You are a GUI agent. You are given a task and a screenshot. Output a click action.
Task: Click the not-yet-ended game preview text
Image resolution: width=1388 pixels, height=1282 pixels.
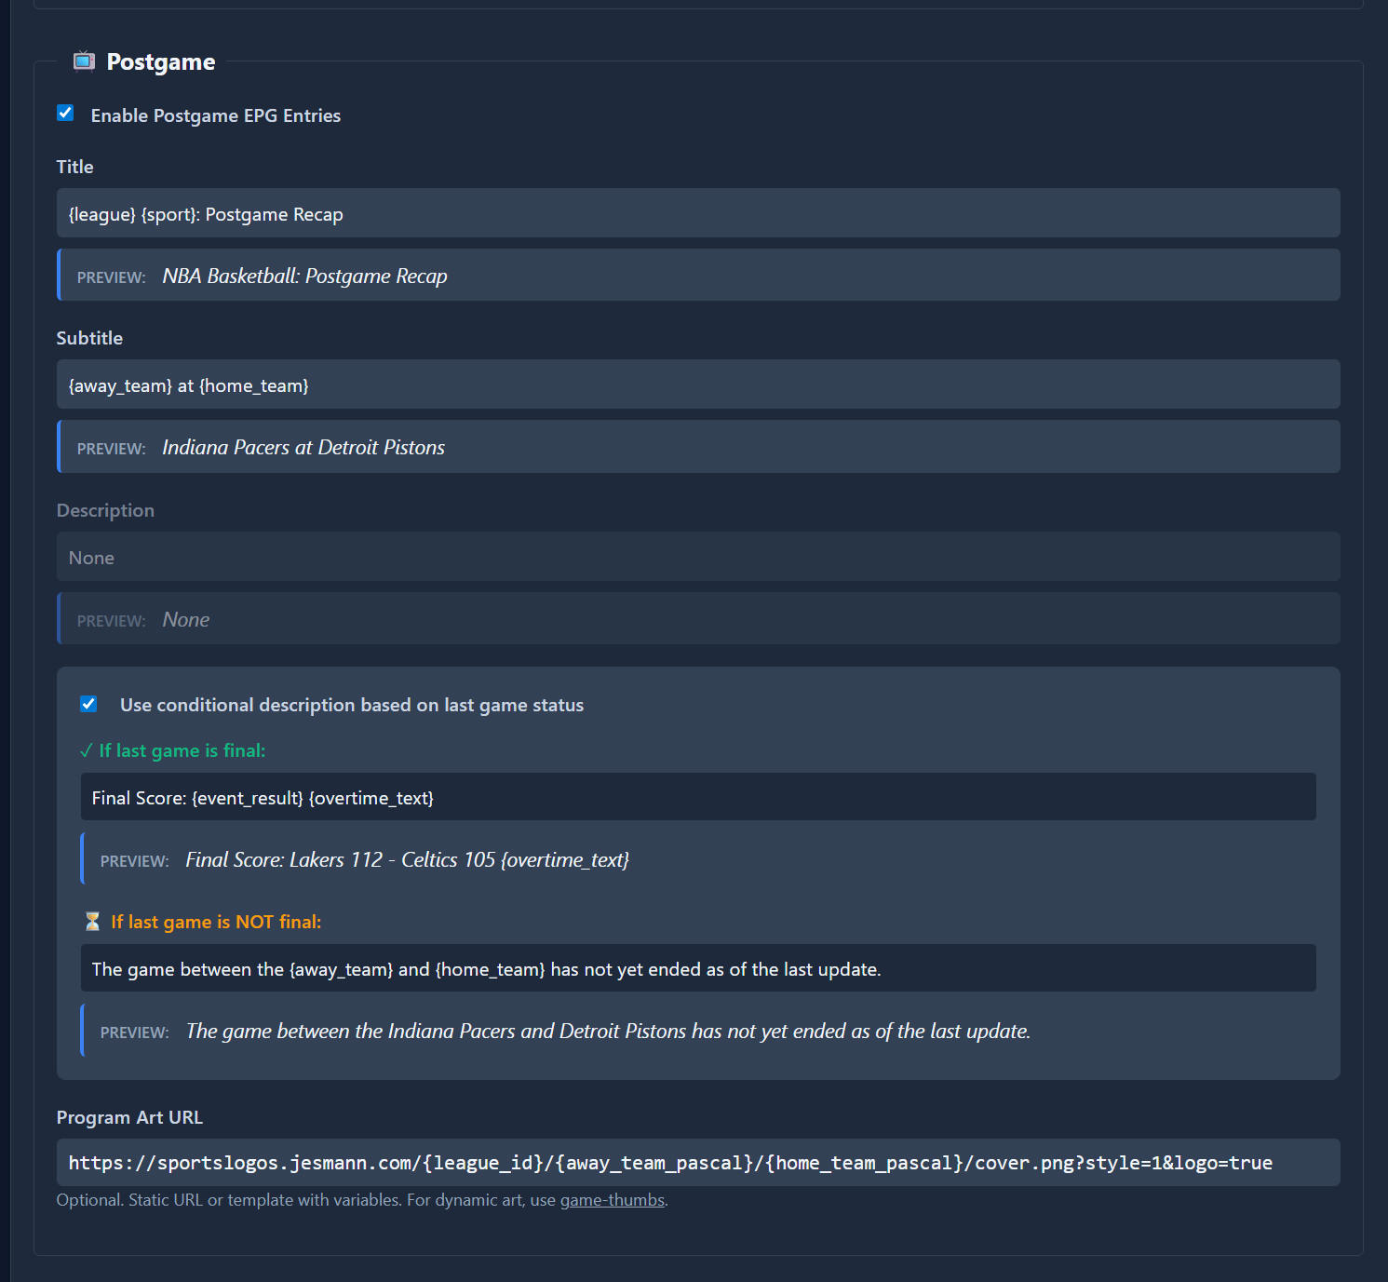click(x=608, y=1032)
